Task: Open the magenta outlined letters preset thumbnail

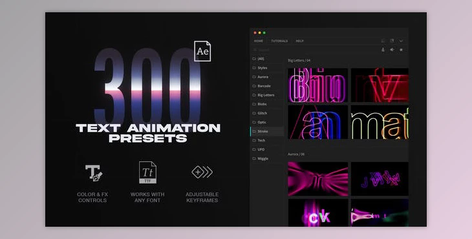Action: [318, 85]
